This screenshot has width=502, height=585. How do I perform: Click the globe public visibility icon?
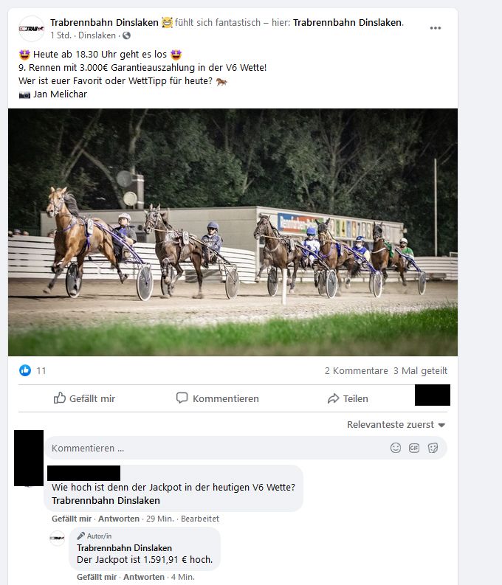click(x=126, y=35)
